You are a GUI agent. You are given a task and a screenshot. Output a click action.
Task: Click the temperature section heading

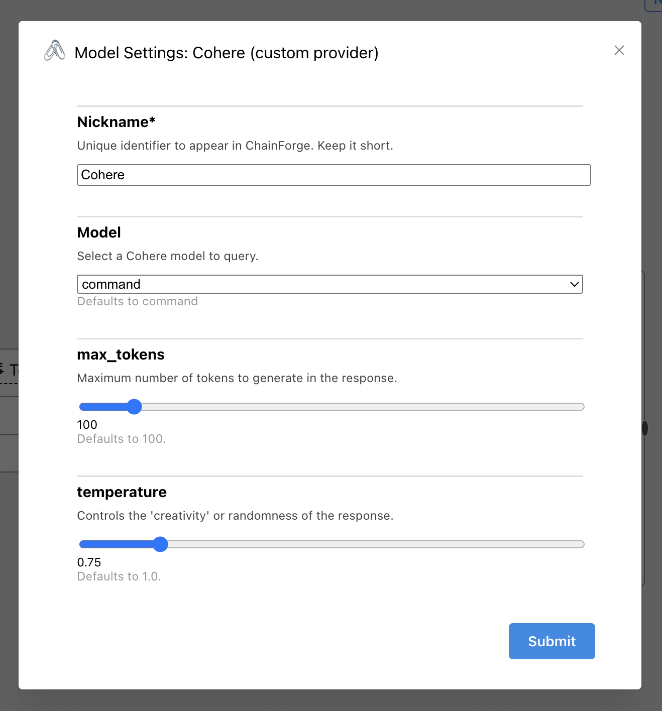(x=122, y=492)
